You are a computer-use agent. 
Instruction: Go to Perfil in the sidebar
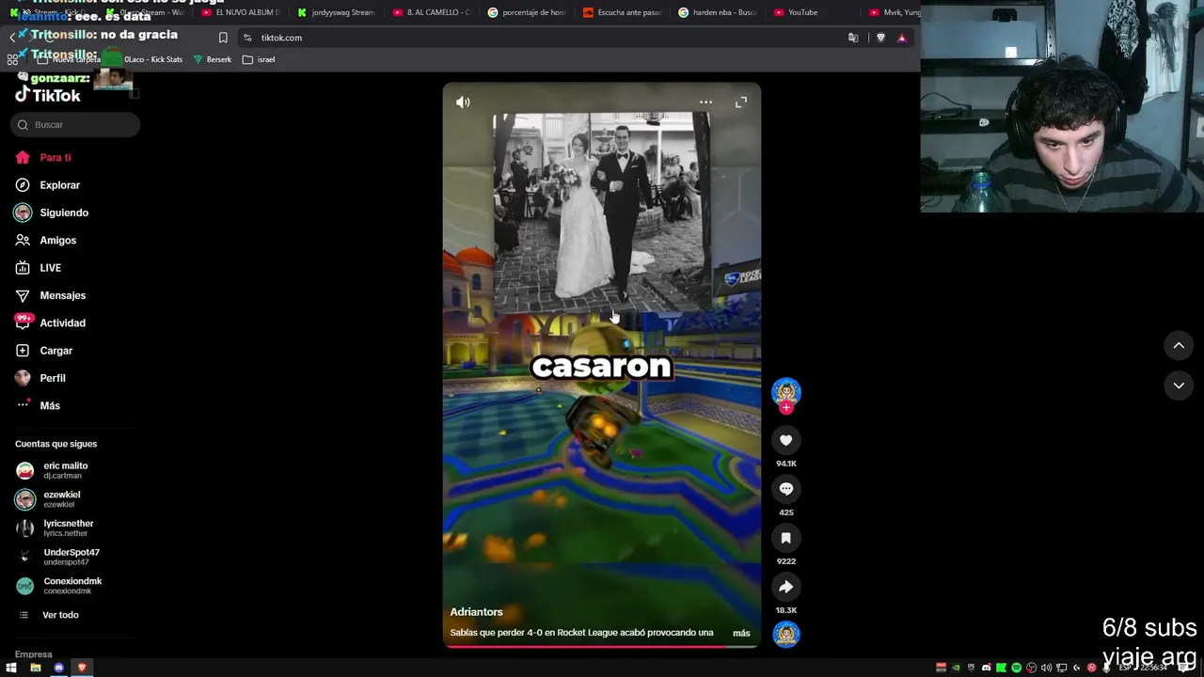40,378
